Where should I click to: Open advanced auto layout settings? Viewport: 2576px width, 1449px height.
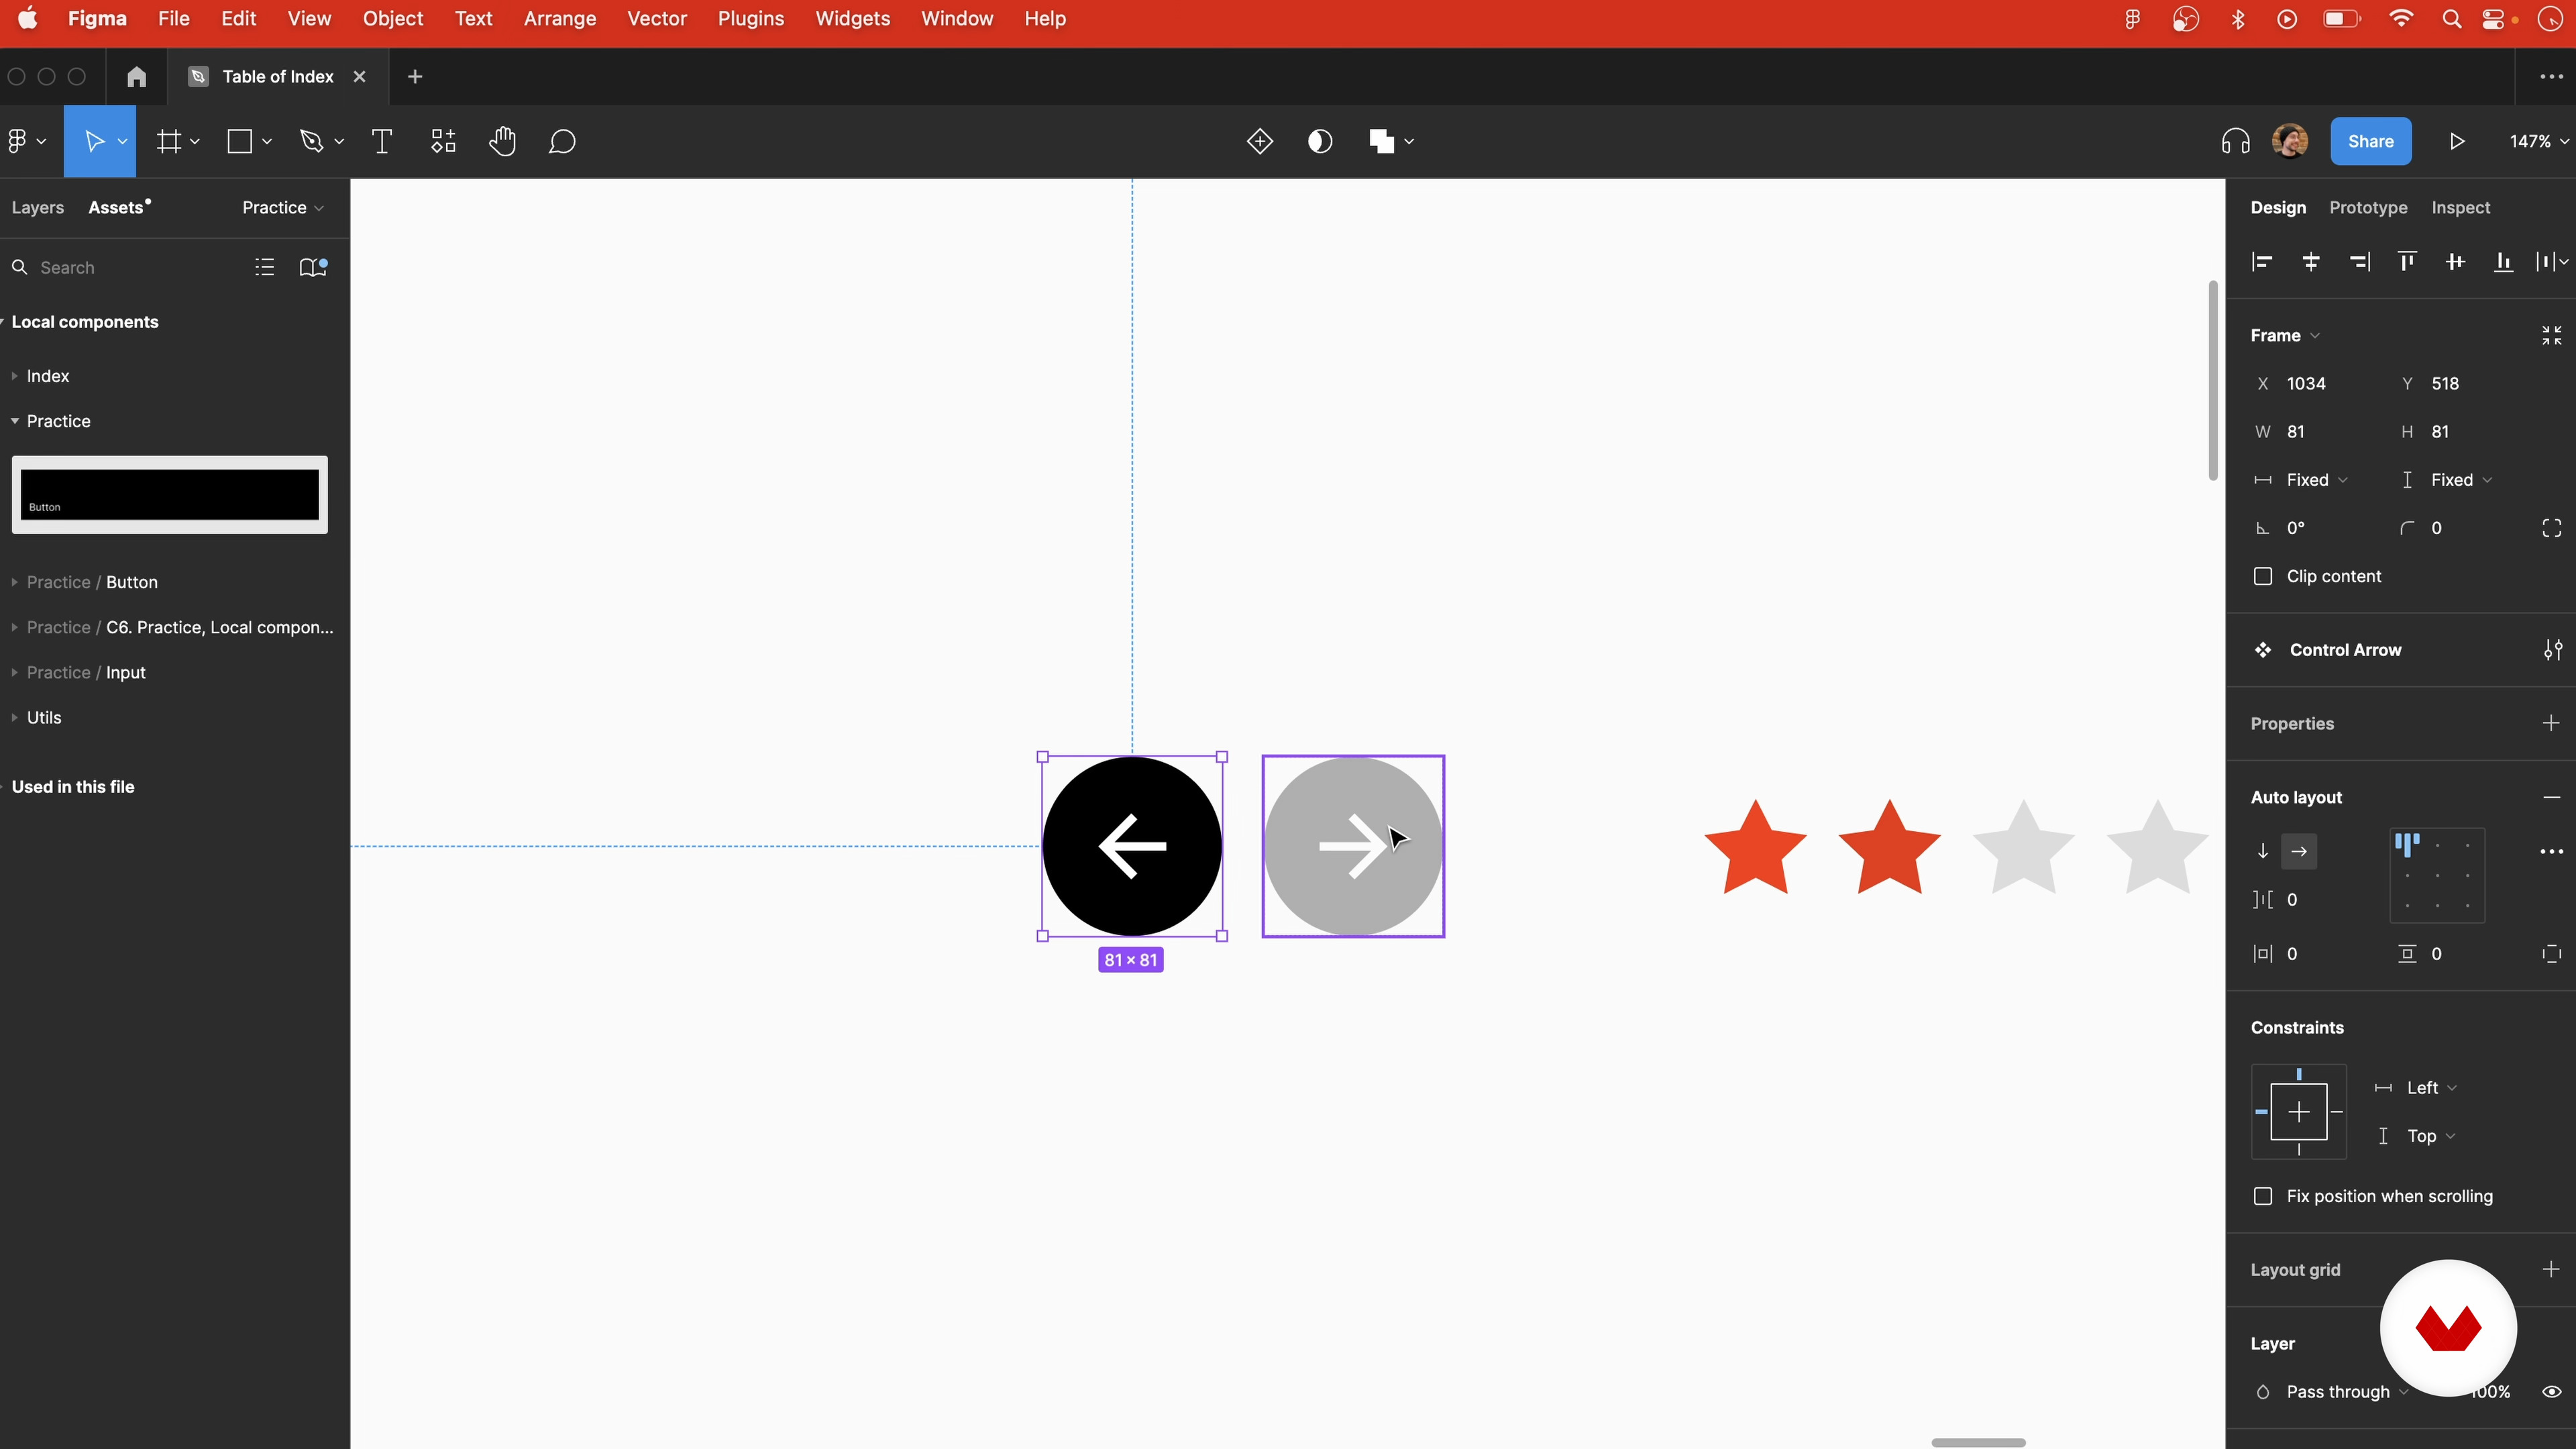[2552, 851]
